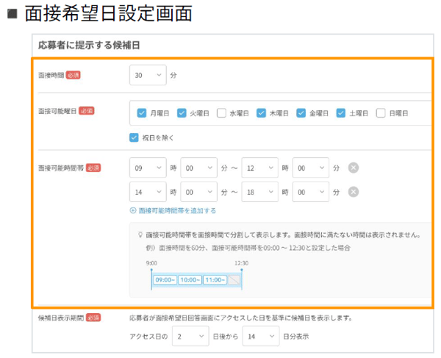Open the end hour 12 dropdown
Image resolution: width=441 pixels, height=358 pixels.
260,168
